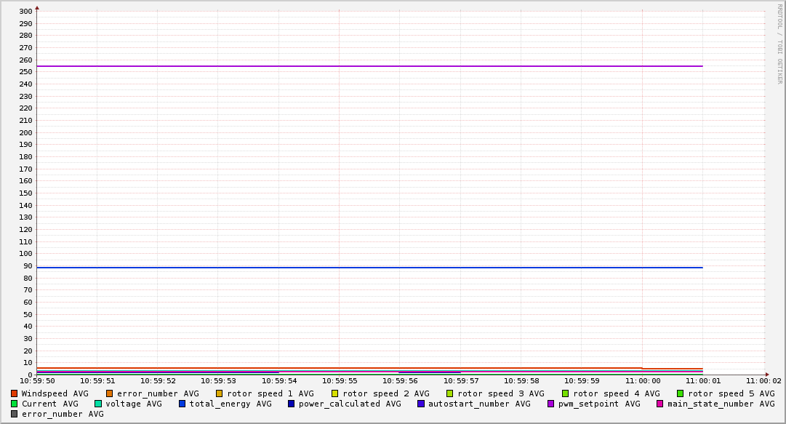Screen dimensions: 786x424
Task: Click the 10:59:55 time axis label
Action: pyautogui.click(x=339, y=380)
